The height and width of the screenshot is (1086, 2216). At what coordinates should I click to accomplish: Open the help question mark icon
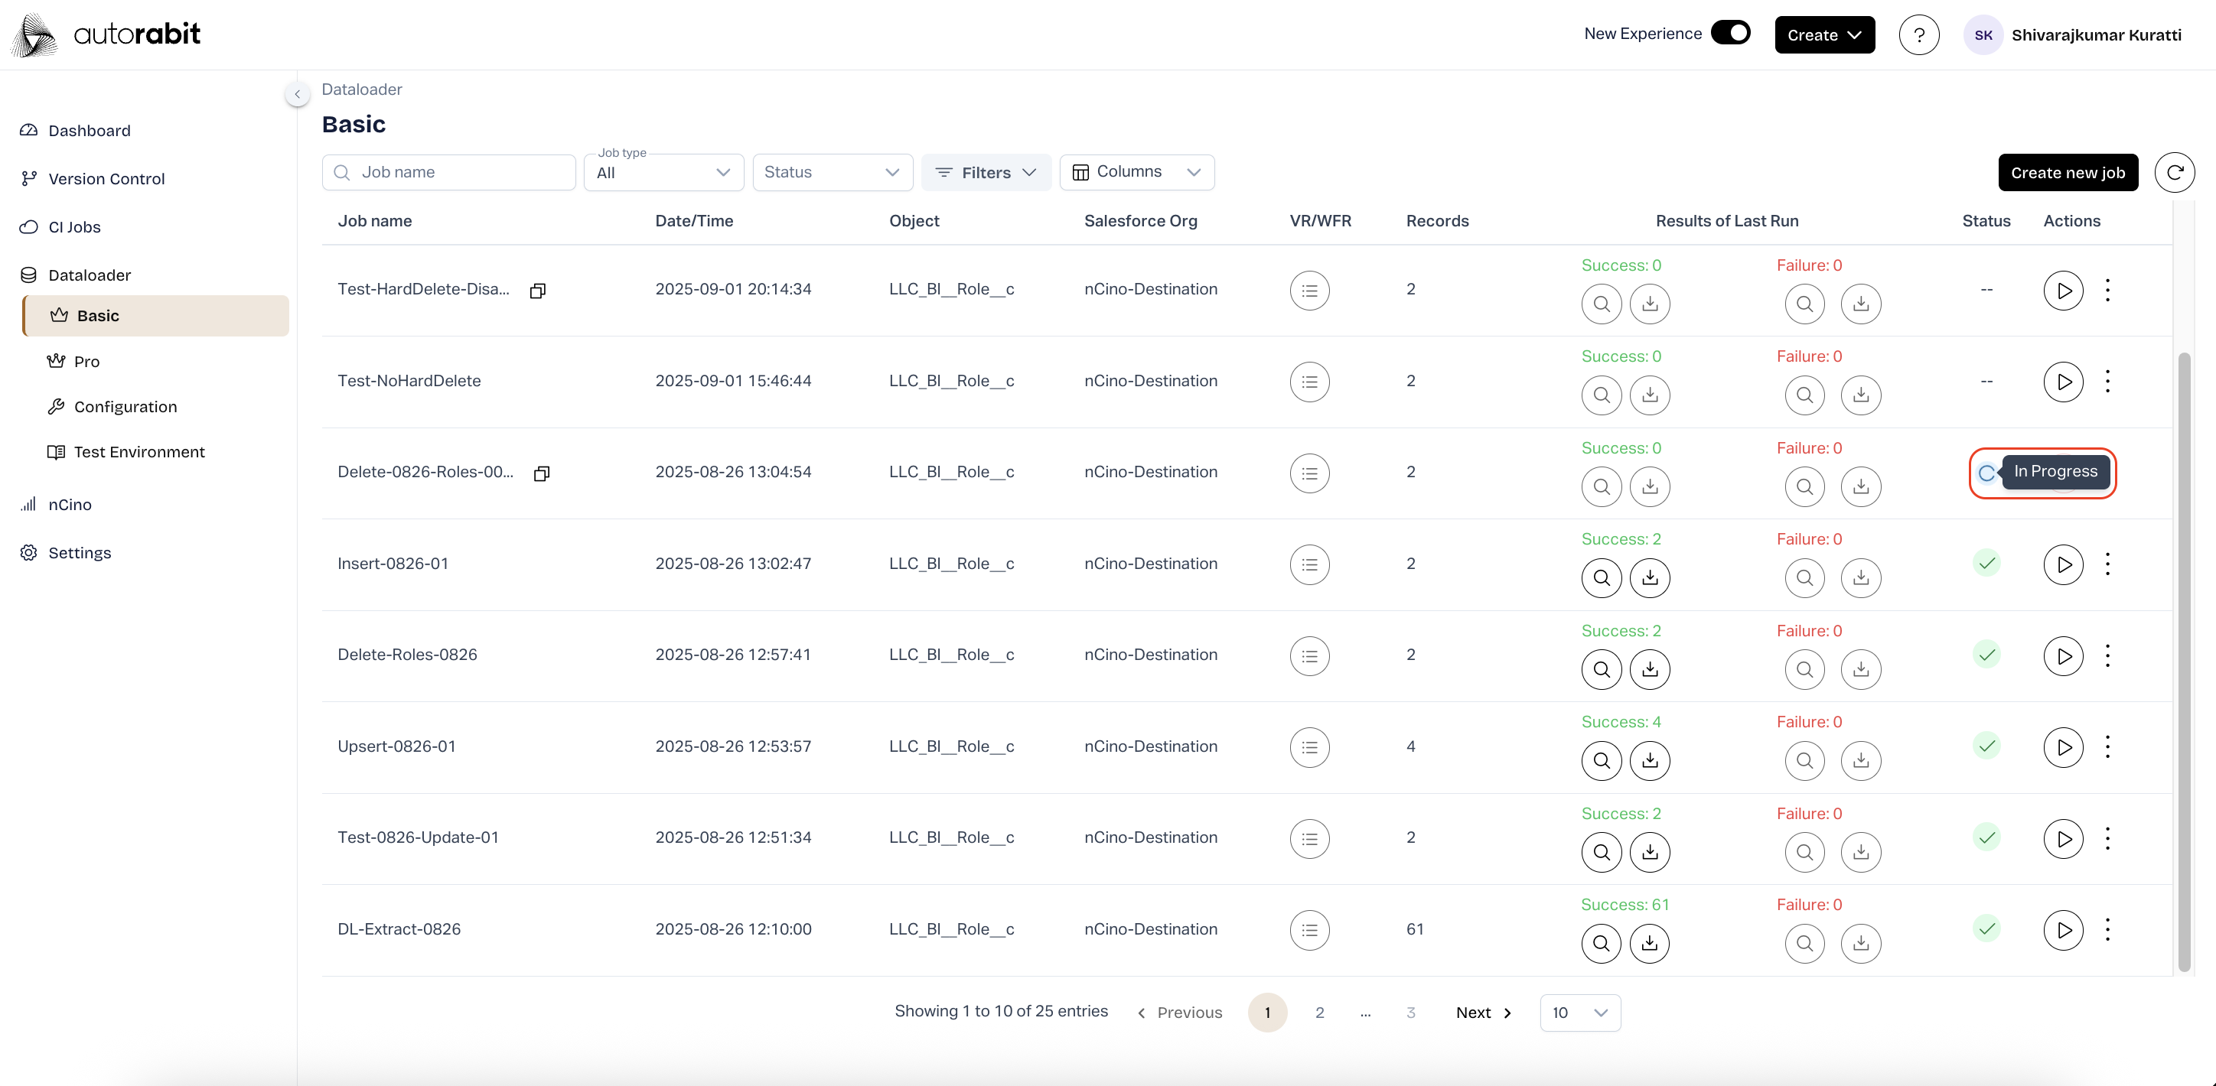point(1918,35)
